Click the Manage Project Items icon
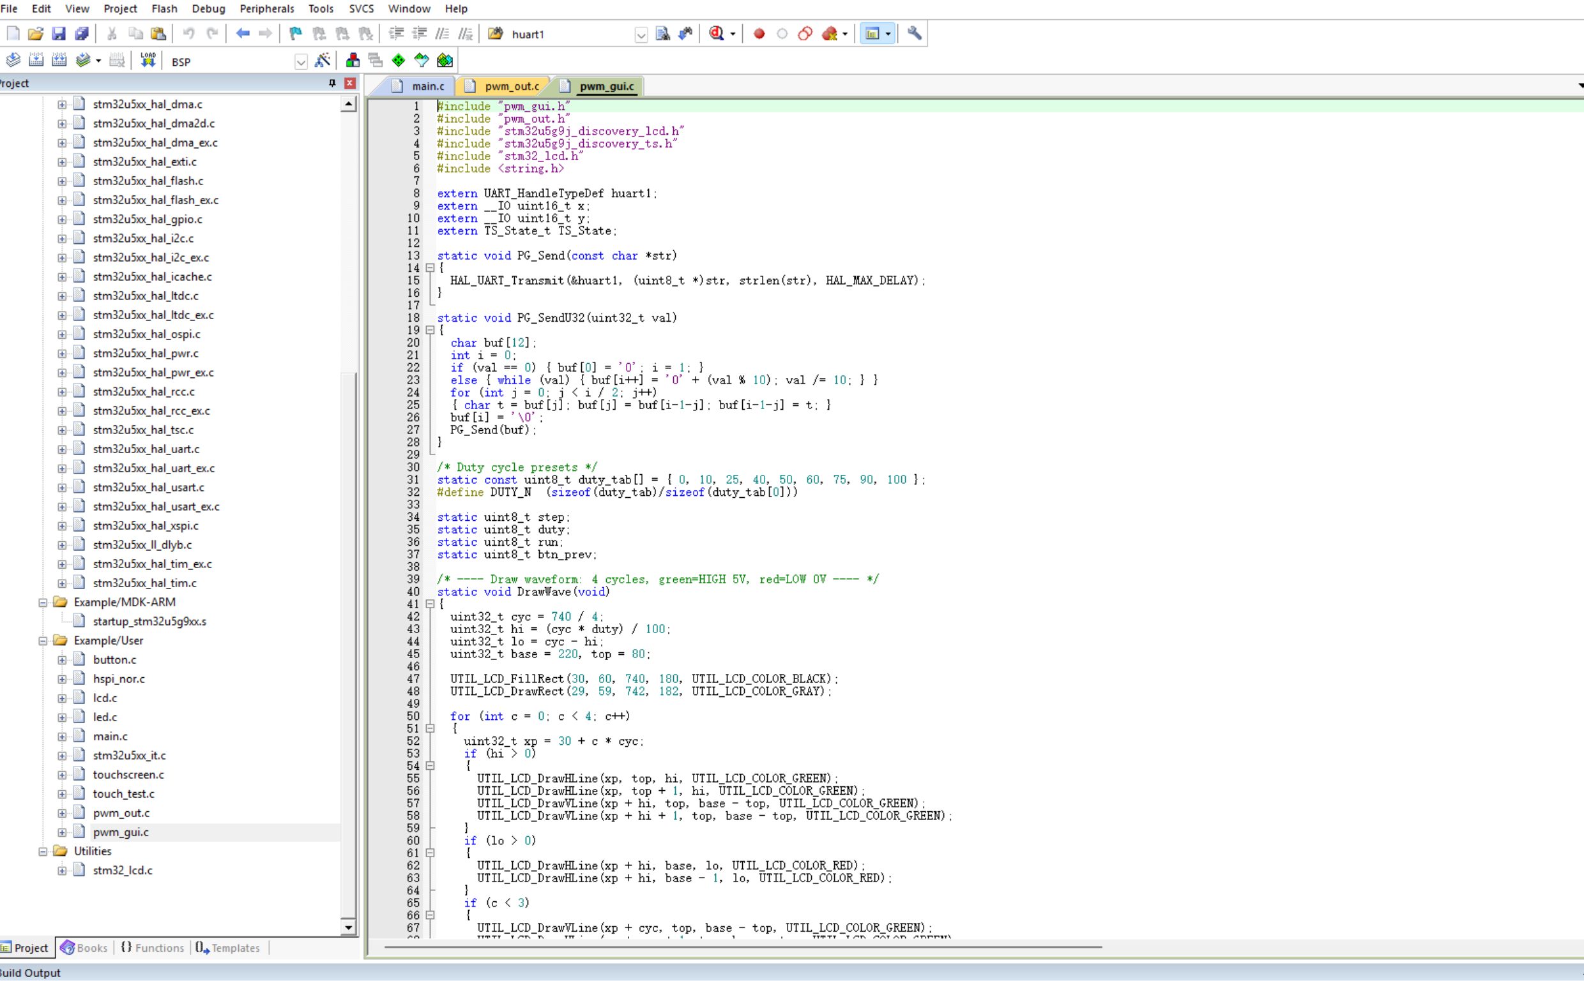Viewport: 1584px width, 981px height. point(353,61)
